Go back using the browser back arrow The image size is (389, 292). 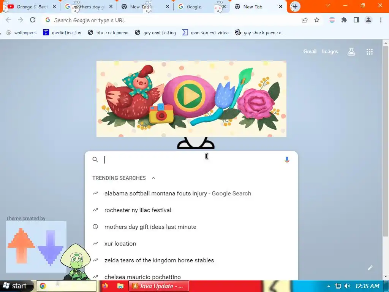8,20
